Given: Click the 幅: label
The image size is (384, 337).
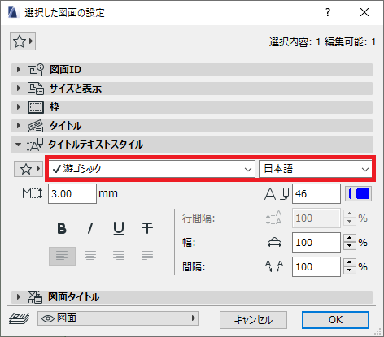Looking at the screenshot, I should click(x=189, y=242).
